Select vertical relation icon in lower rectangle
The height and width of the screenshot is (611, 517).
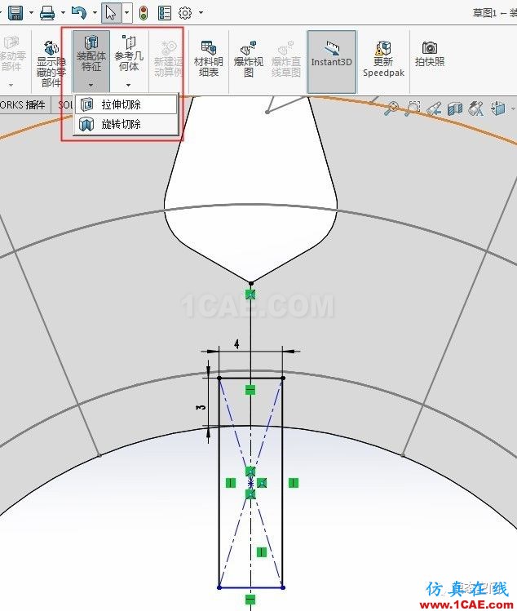pos(262,552)
